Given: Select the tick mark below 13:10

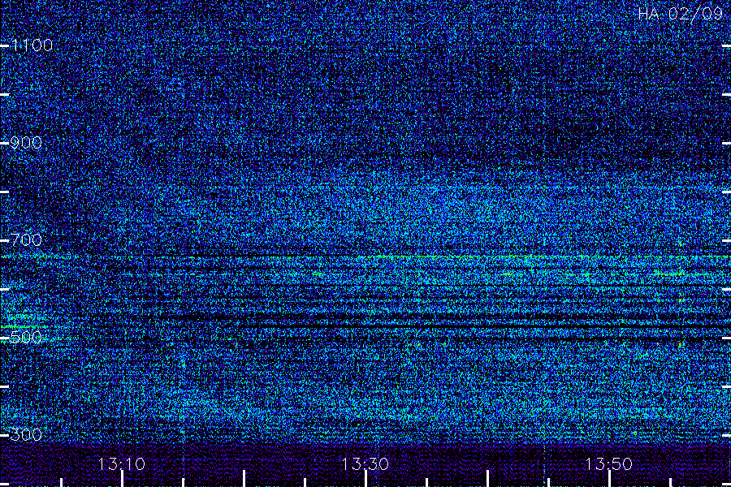Looking at the screenshot, I should pos(122,479).
